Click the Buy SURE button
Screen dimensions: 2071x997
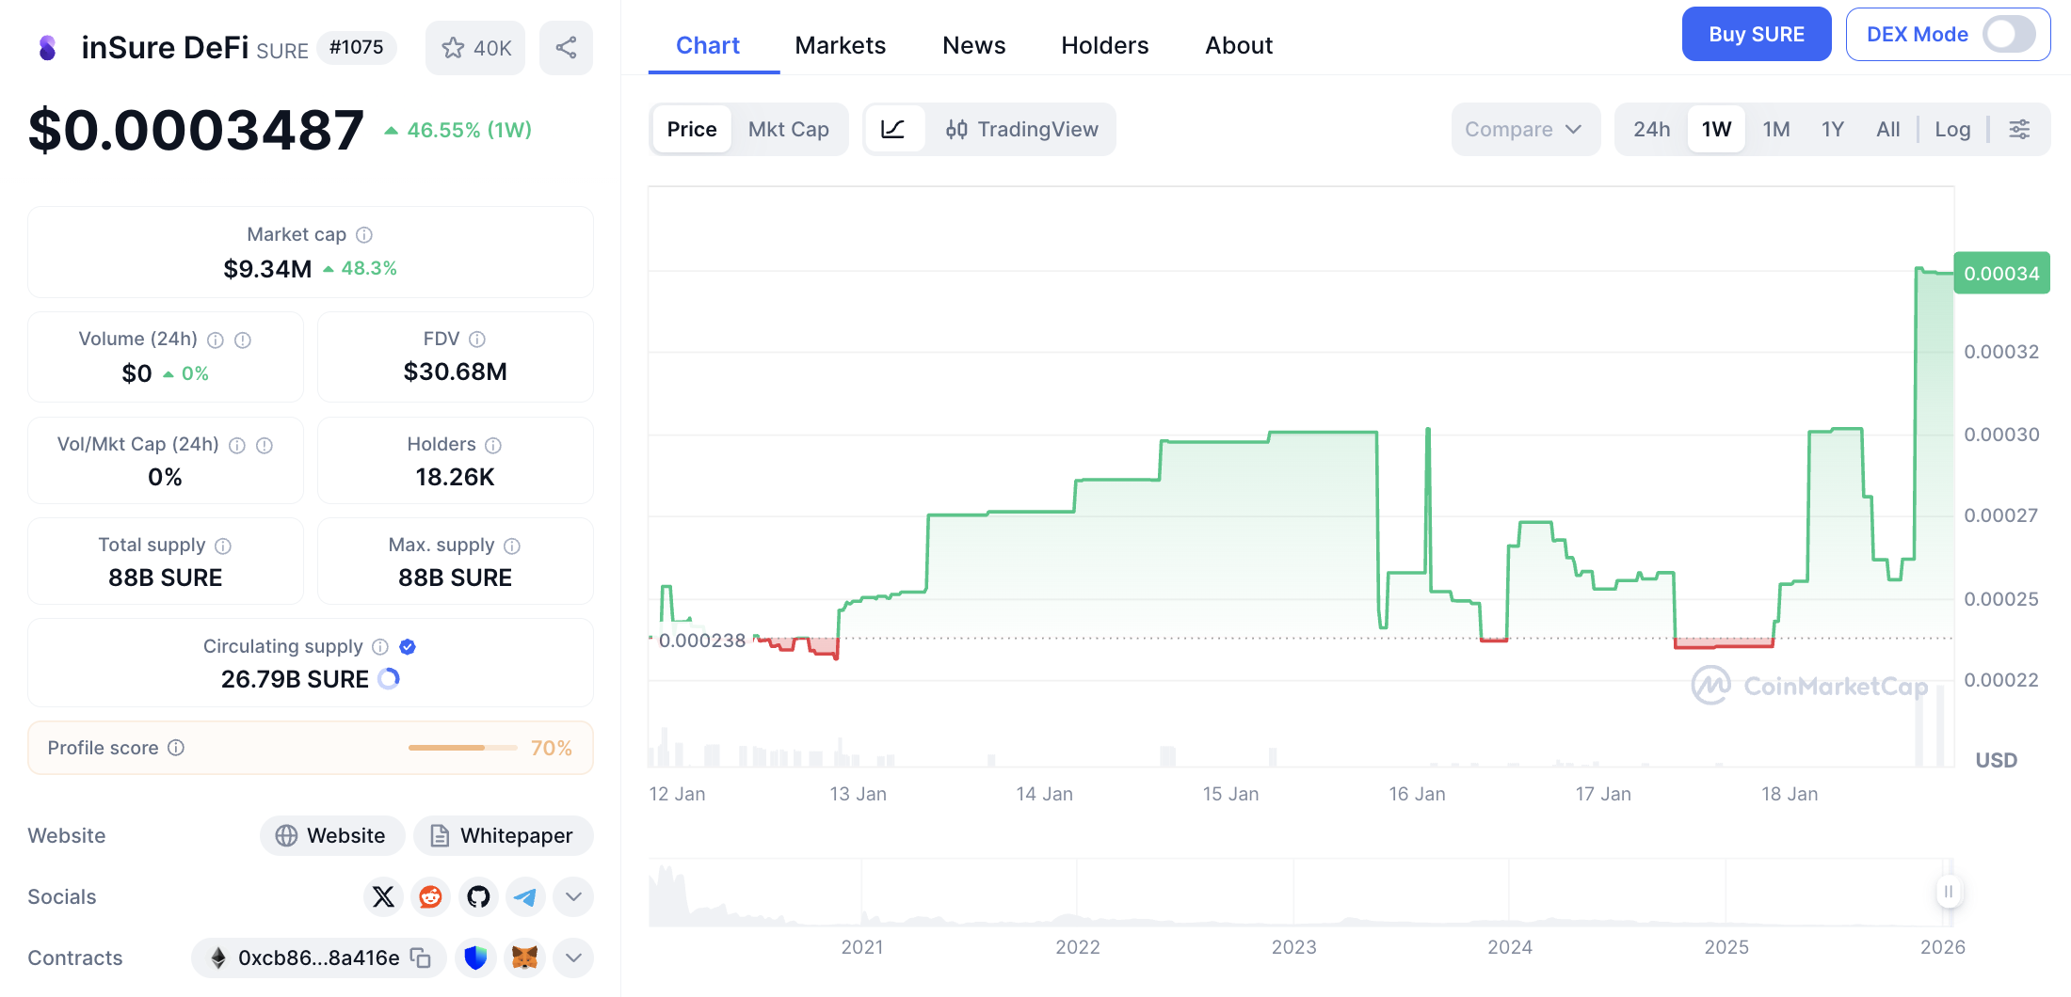click(1756, 35)
